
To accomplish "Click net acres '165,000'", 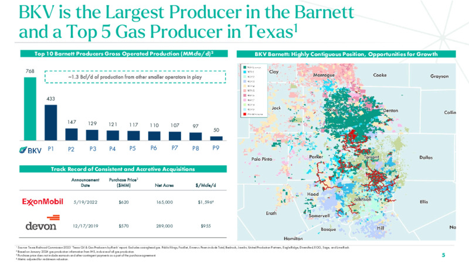I will pos(165,202).
